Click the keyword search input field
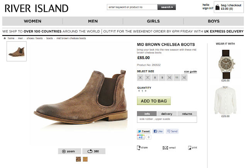The height and width of the screenshot is (168, 247). pyautogui.click(x=132, y=7)
